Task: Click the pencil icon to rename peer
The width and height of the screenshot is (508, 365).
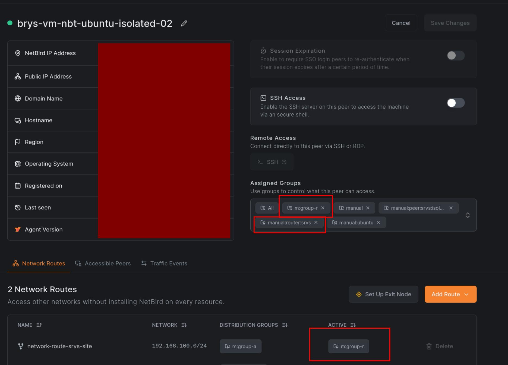Action: 184,24
